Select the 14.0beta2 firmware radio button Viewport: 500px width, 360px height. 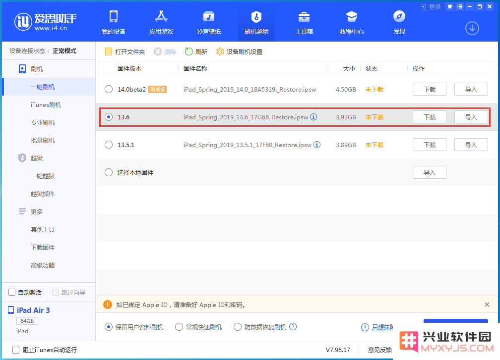109,89
